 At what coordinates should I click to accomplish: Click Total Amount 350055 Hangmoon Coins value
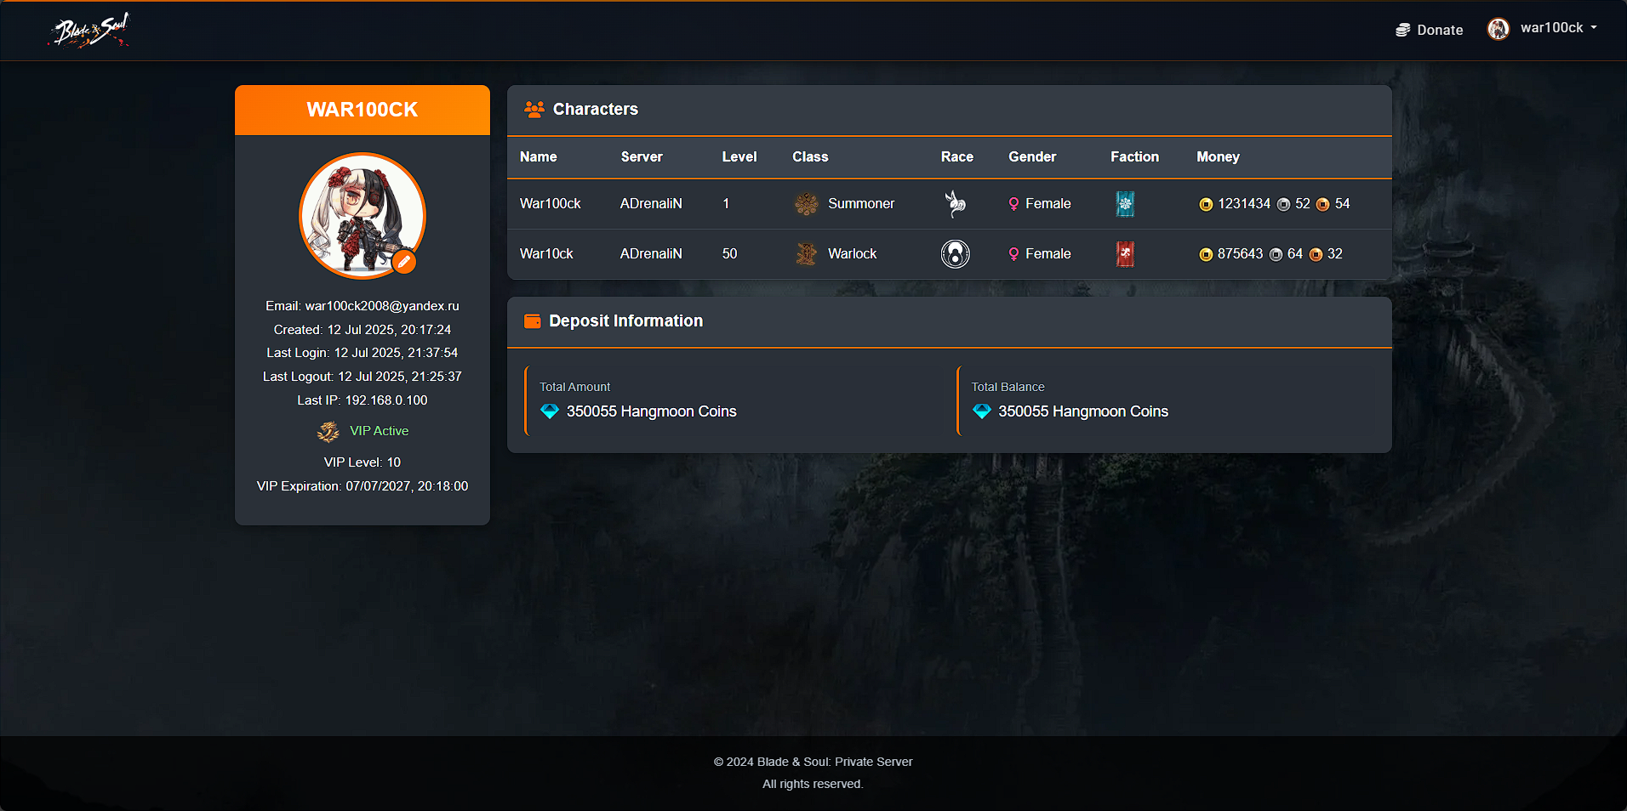click(652, 411)
